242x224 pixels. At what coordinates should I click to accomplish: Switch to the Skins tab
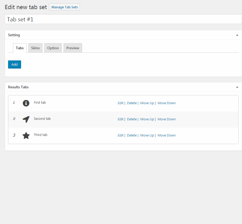click(35, 48)
